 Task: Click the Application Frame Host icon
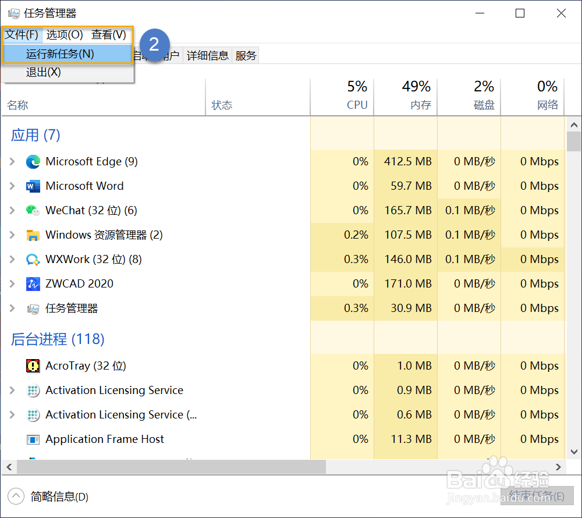(33, 439)
